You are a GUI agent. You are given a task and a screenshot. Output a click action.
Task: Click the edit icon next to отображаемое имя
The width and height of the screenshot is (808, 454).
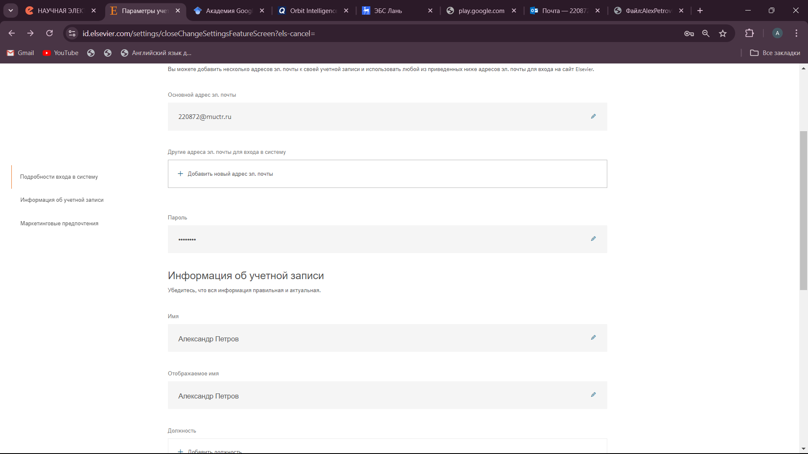[592, 395]
